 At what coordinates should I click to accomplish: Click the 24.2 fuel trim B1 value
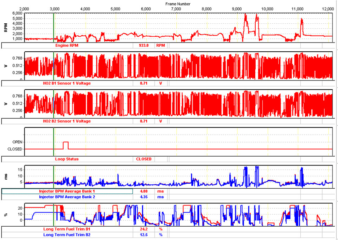point(144,229)
